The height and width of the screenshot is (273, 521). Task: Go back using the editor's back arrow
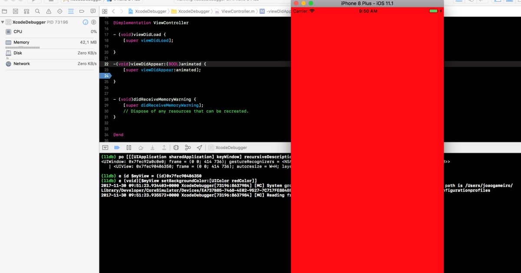[114, 11]
